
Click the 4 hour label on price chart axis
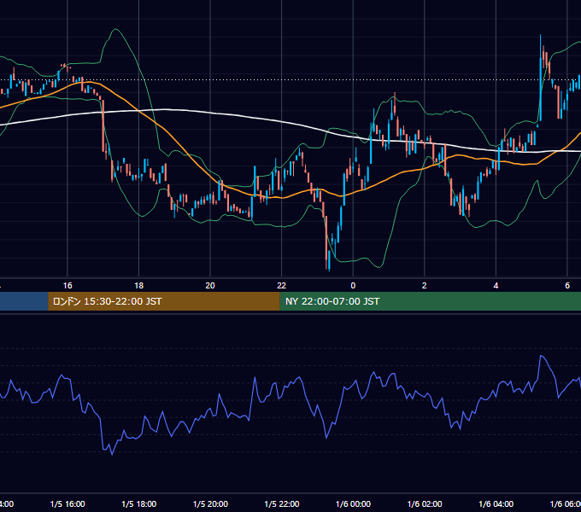(496, 286)
